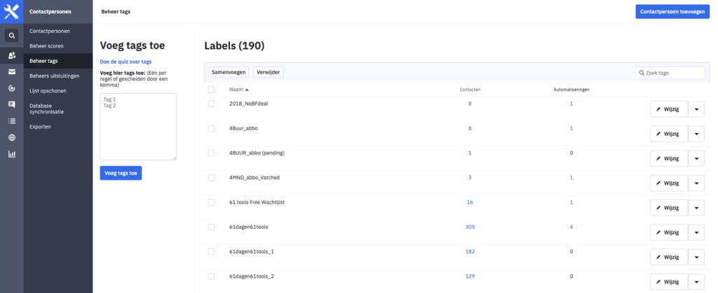Sort tags by the Naam column header

click(238, 90)
